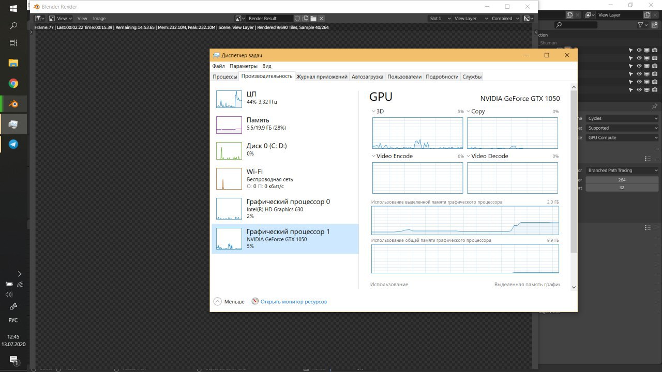Select the Диск 0 (C: D:) item
The height and width of the screenshot is (372, 662).
pyautogui.click(x=285, y=150)
